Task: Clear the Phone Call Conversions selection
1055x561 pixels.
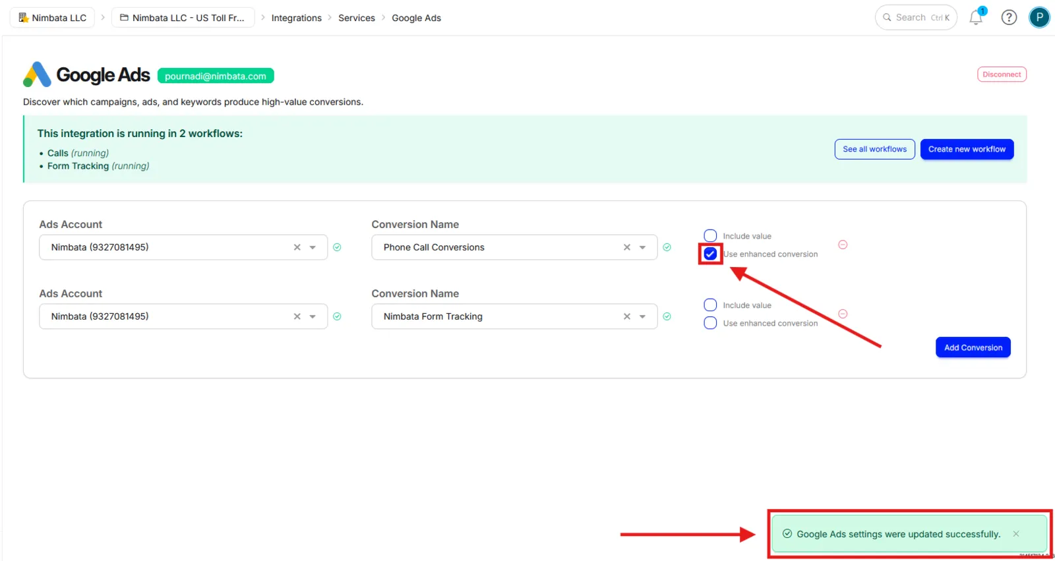Action: tap(627, 247)
